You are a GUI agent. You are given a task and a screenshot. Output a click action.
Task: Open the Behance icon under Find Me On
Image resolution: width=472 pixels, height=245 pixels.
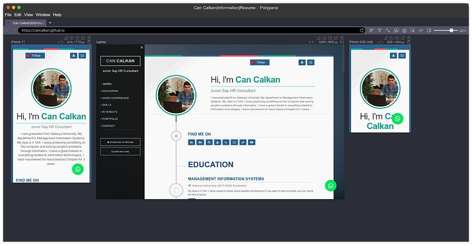[200, 142]
